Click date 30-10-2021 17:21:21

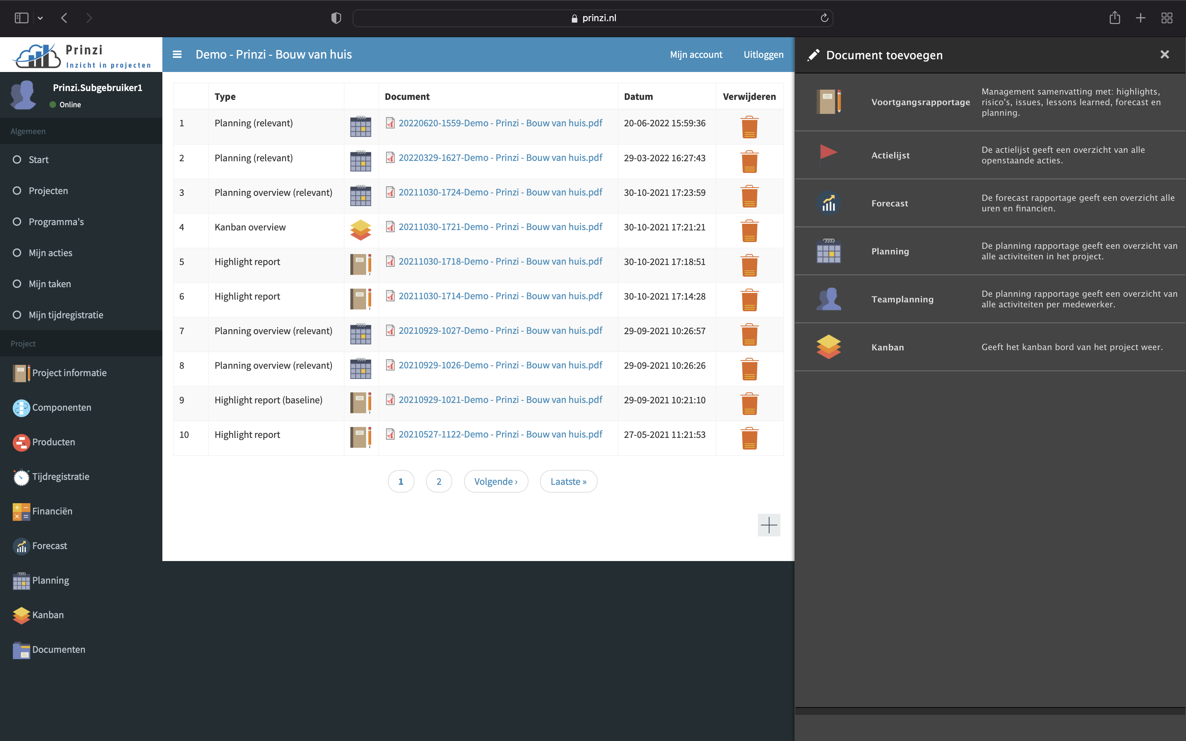click(x=665, y=227)
